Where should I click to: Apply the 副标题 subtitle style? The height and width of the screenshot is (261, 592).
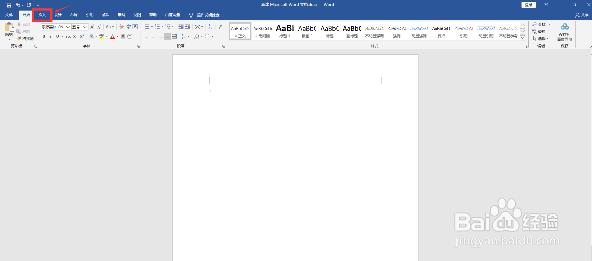(x=352, y=31)
